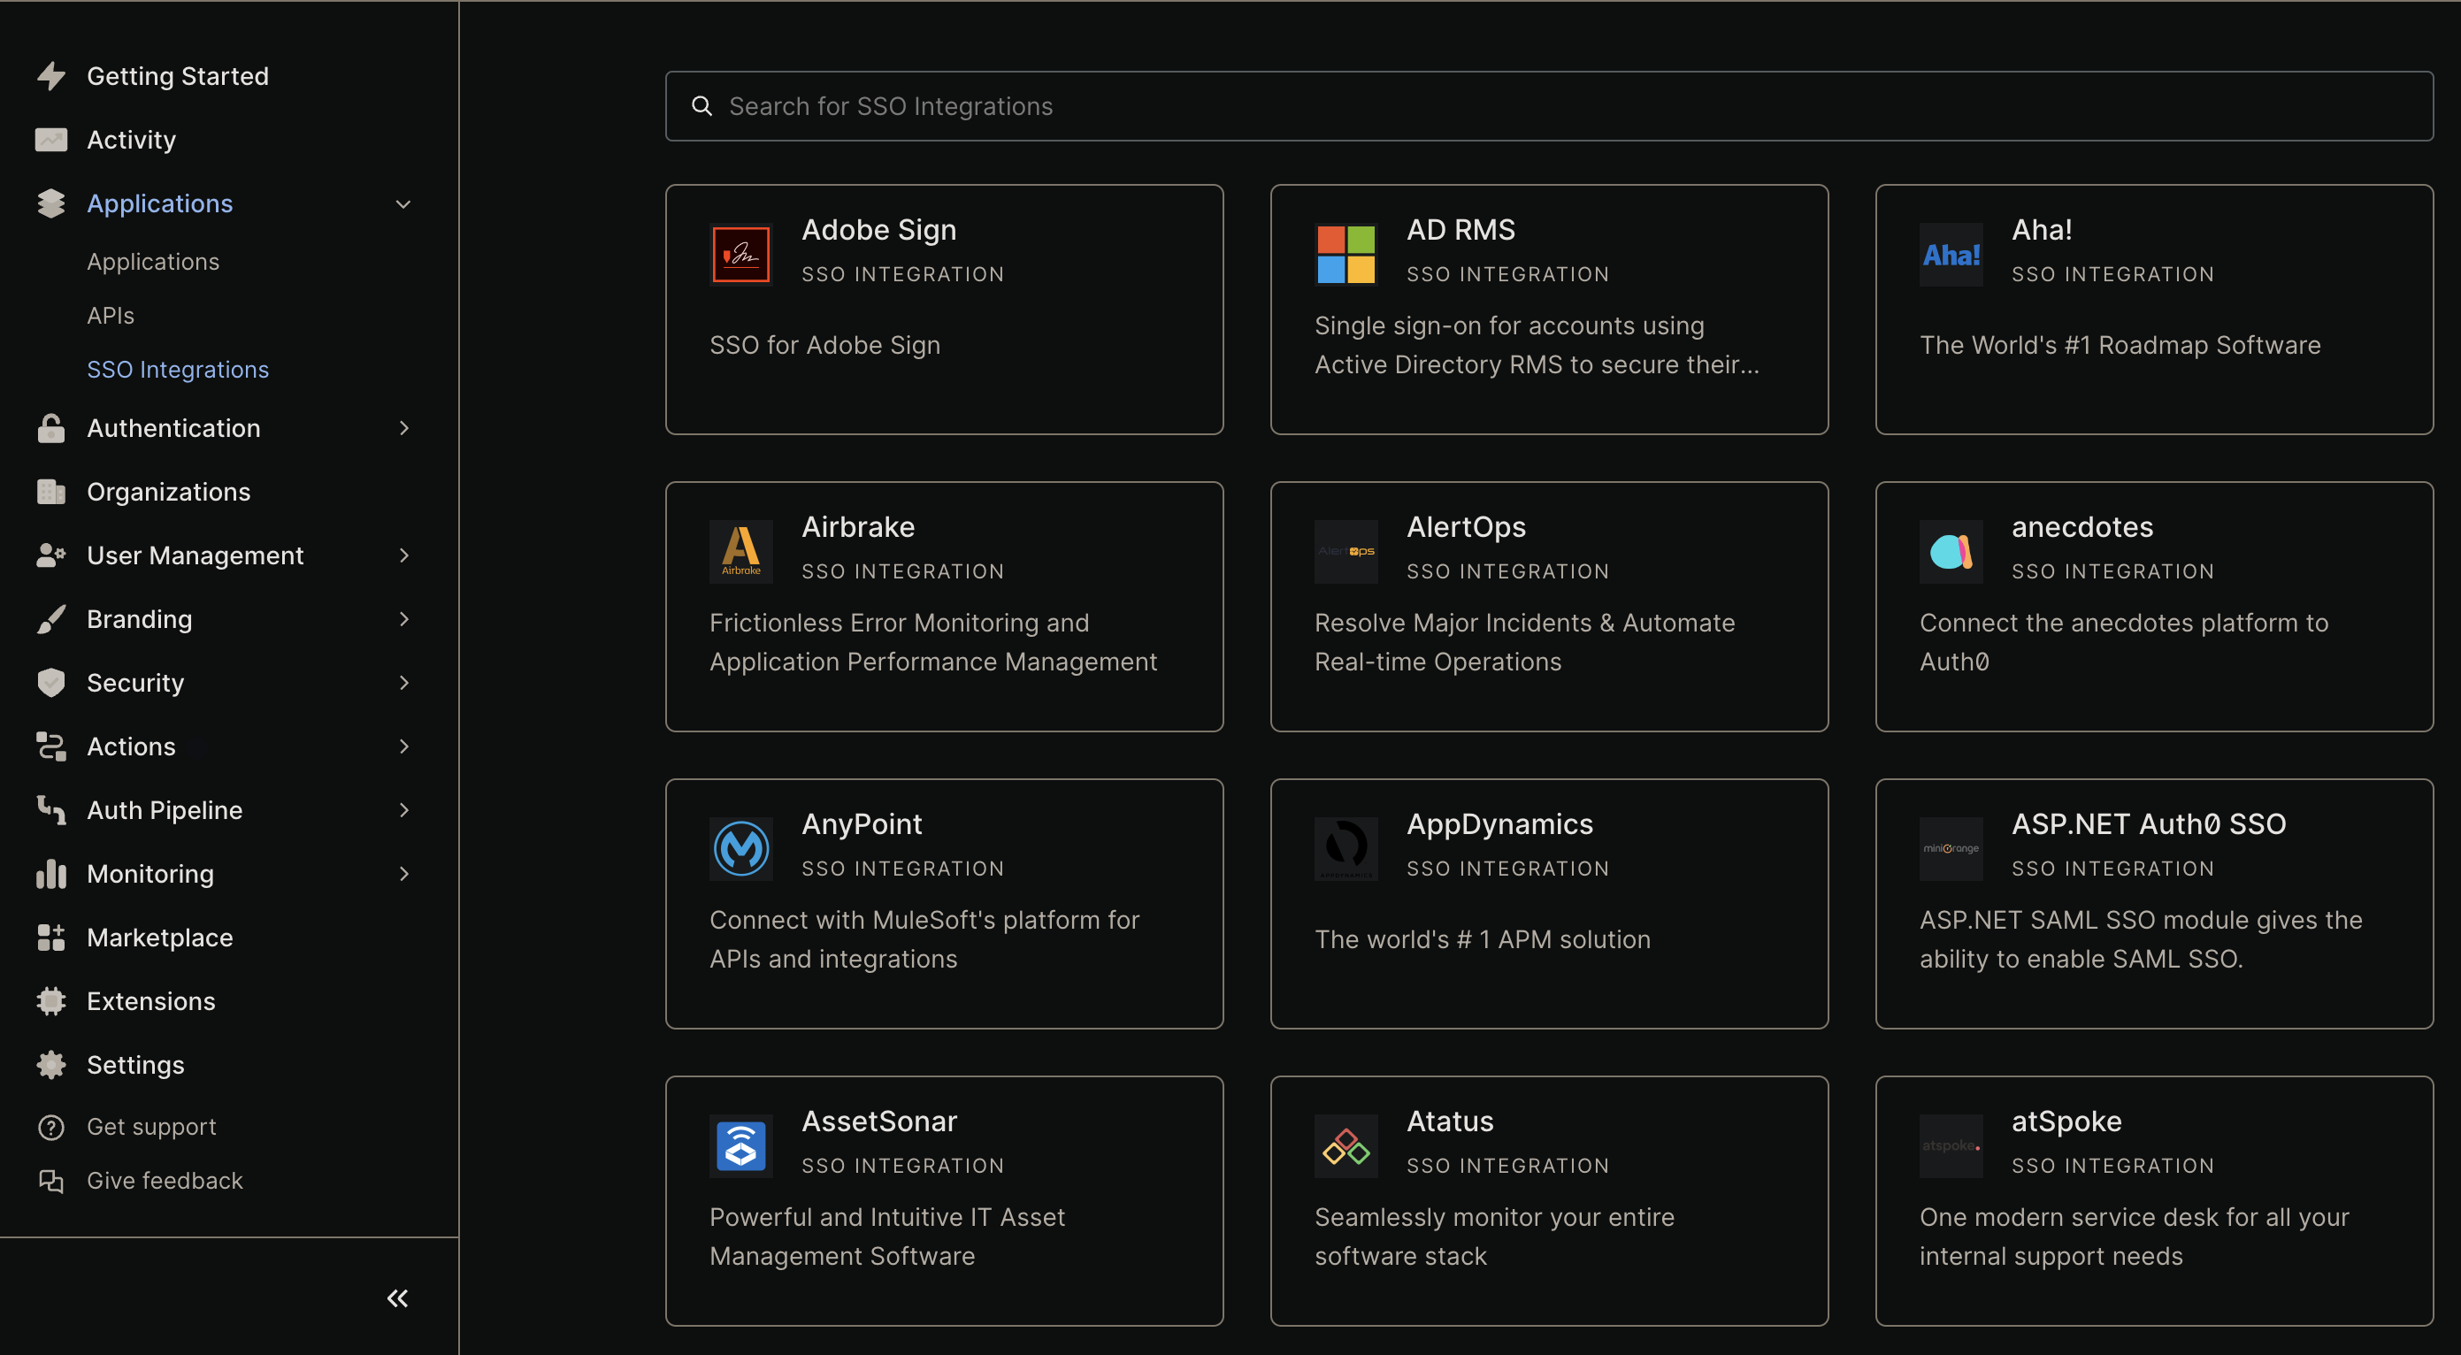Click the Get support link

[151, 1127]
